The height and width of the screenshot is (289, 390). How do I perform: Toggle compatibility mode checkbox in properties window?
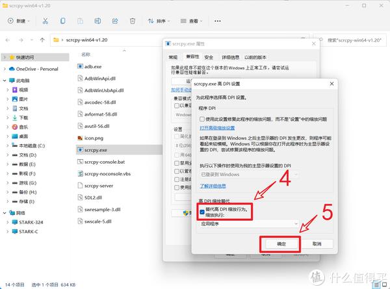coord(177,106)
